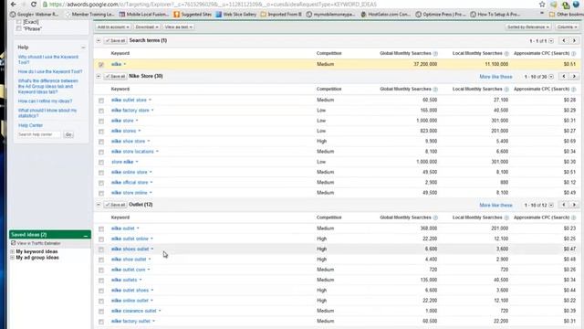
Task: Expand My ad group ideas tree node
Action: 12,258
